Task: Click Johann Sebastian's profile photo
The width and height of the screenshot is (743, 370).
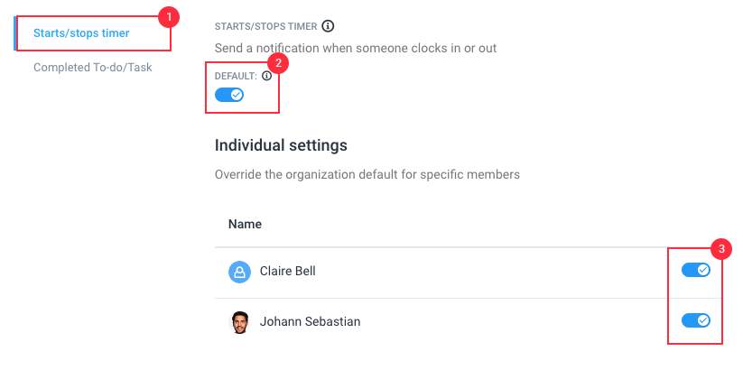Action: tap(240, 322)
